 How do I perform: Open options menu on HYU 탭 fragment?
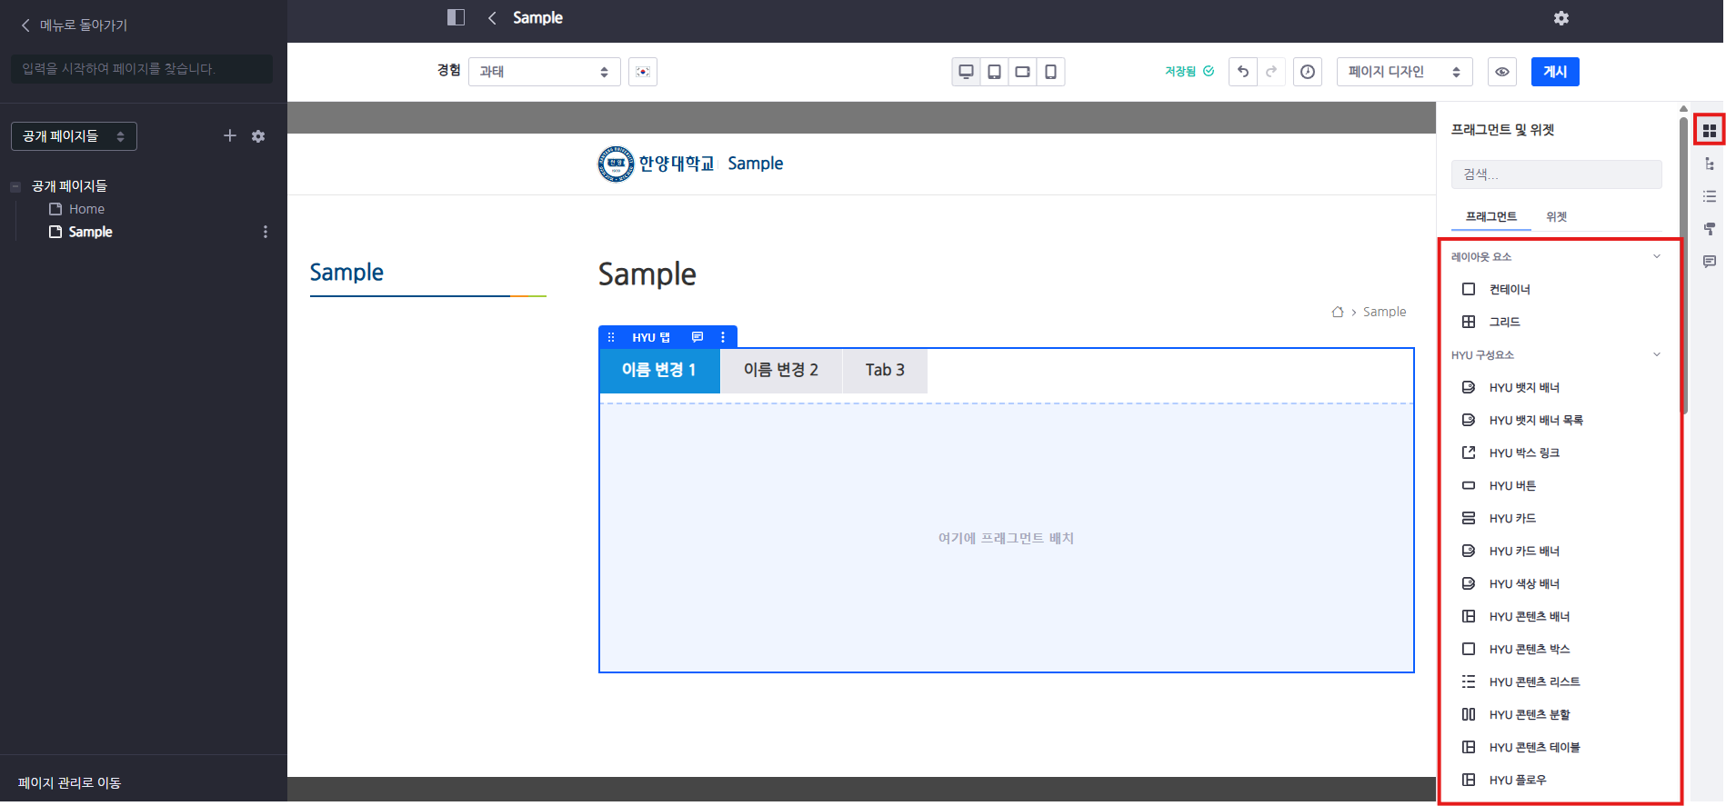723,337
